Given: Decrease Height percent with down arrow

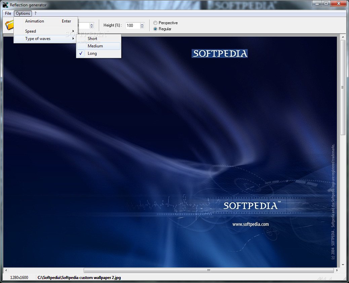Looking at the screenshot, I should [x=142, y=27].
